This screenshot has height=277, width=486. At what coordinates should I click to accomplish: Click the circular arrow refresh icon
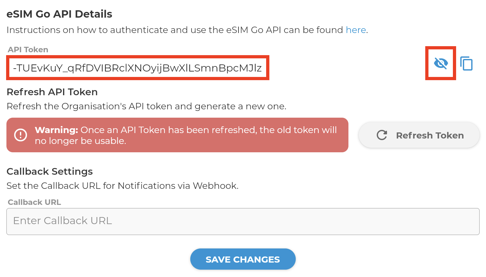point(382,135)
